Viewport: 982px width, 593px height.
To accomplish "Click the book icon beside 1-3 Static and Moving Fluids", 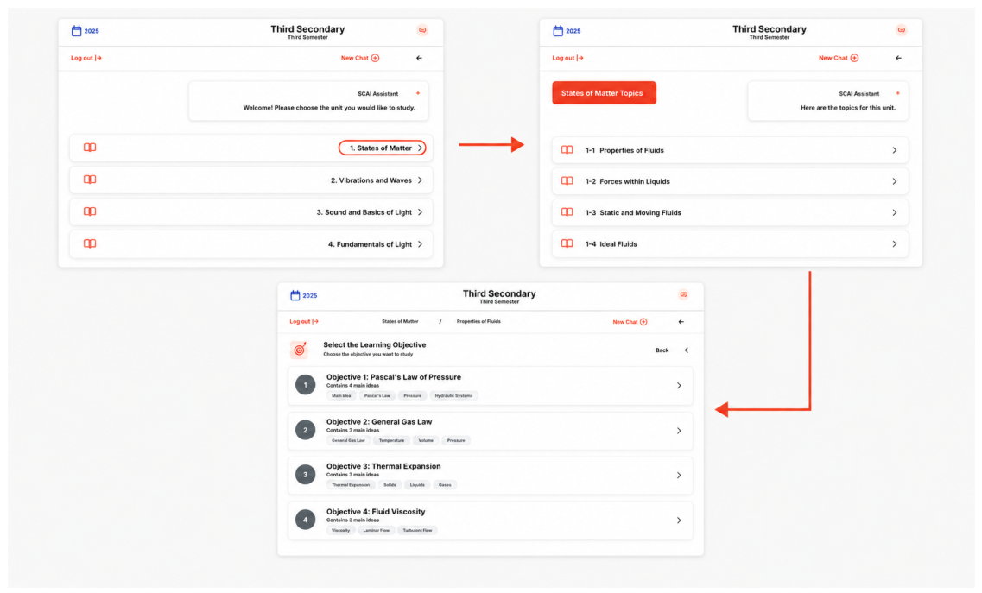I will click(567, 212).
